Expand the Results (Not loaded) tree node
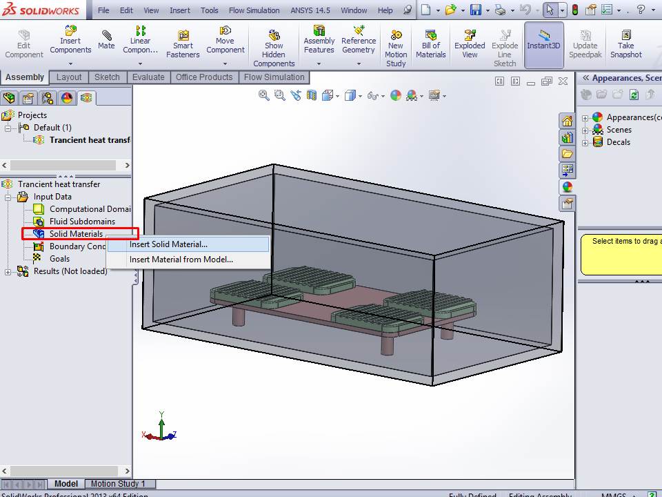Viewport: 662px width, 497px height. pyautogui.click(x=8, y=272)
